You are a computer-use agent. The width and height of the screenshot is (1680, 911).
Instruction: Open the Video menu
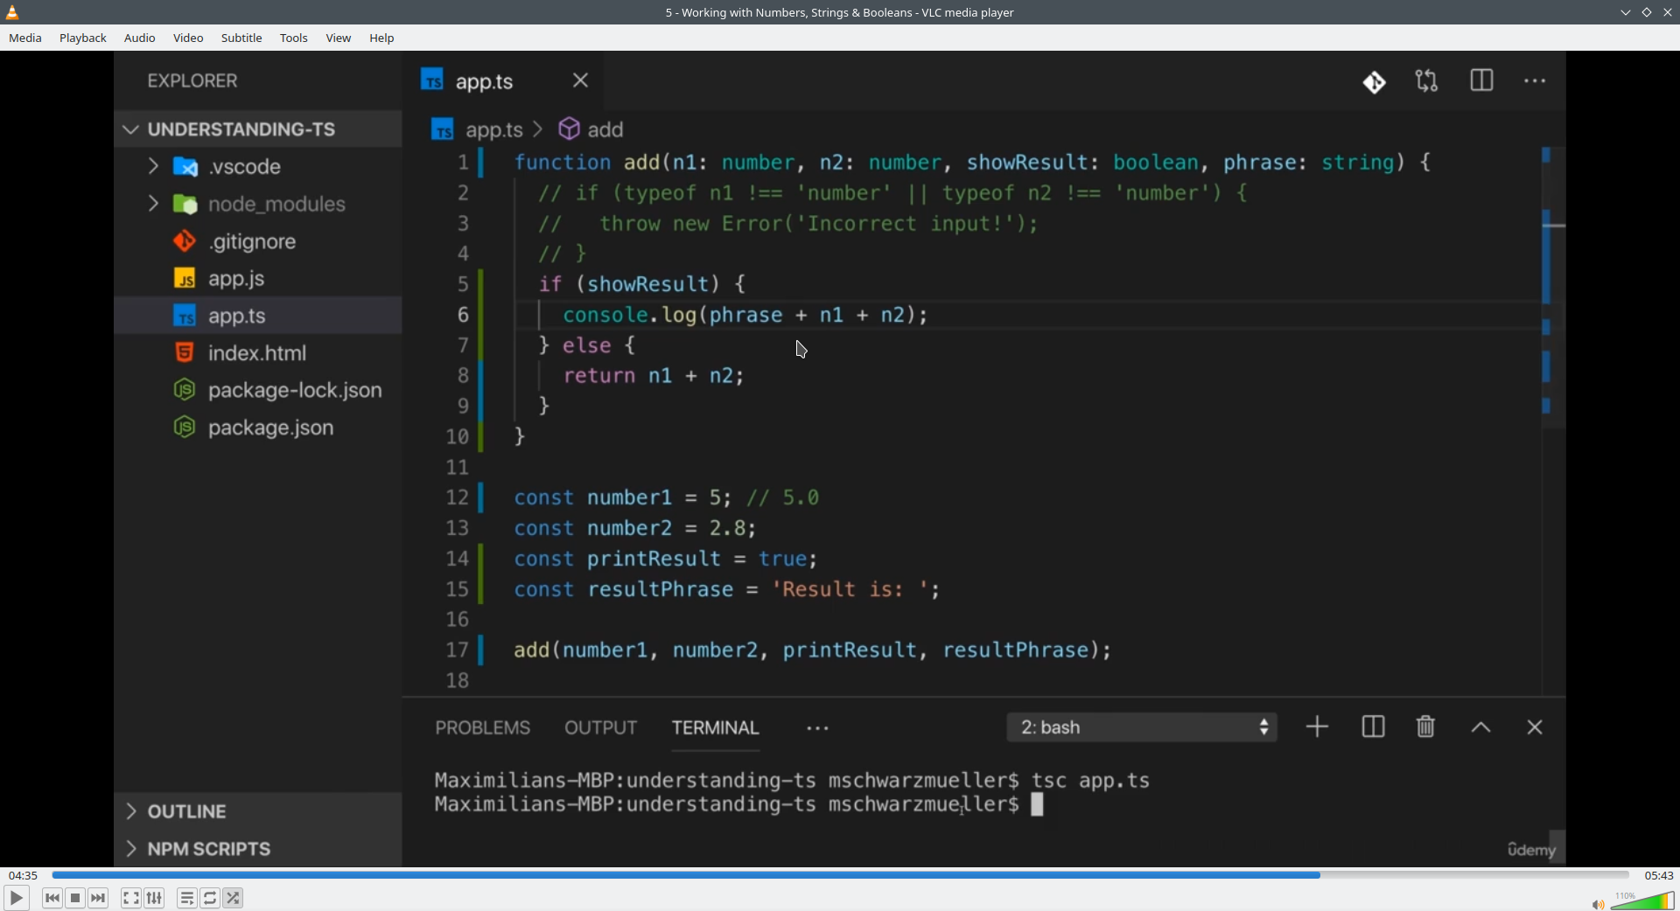[188, 38]
